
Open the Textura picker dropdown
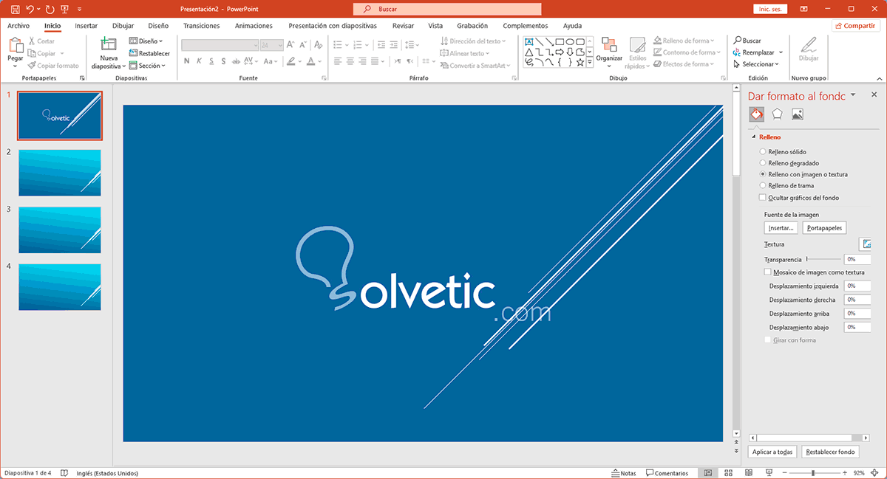click(866, 244)
